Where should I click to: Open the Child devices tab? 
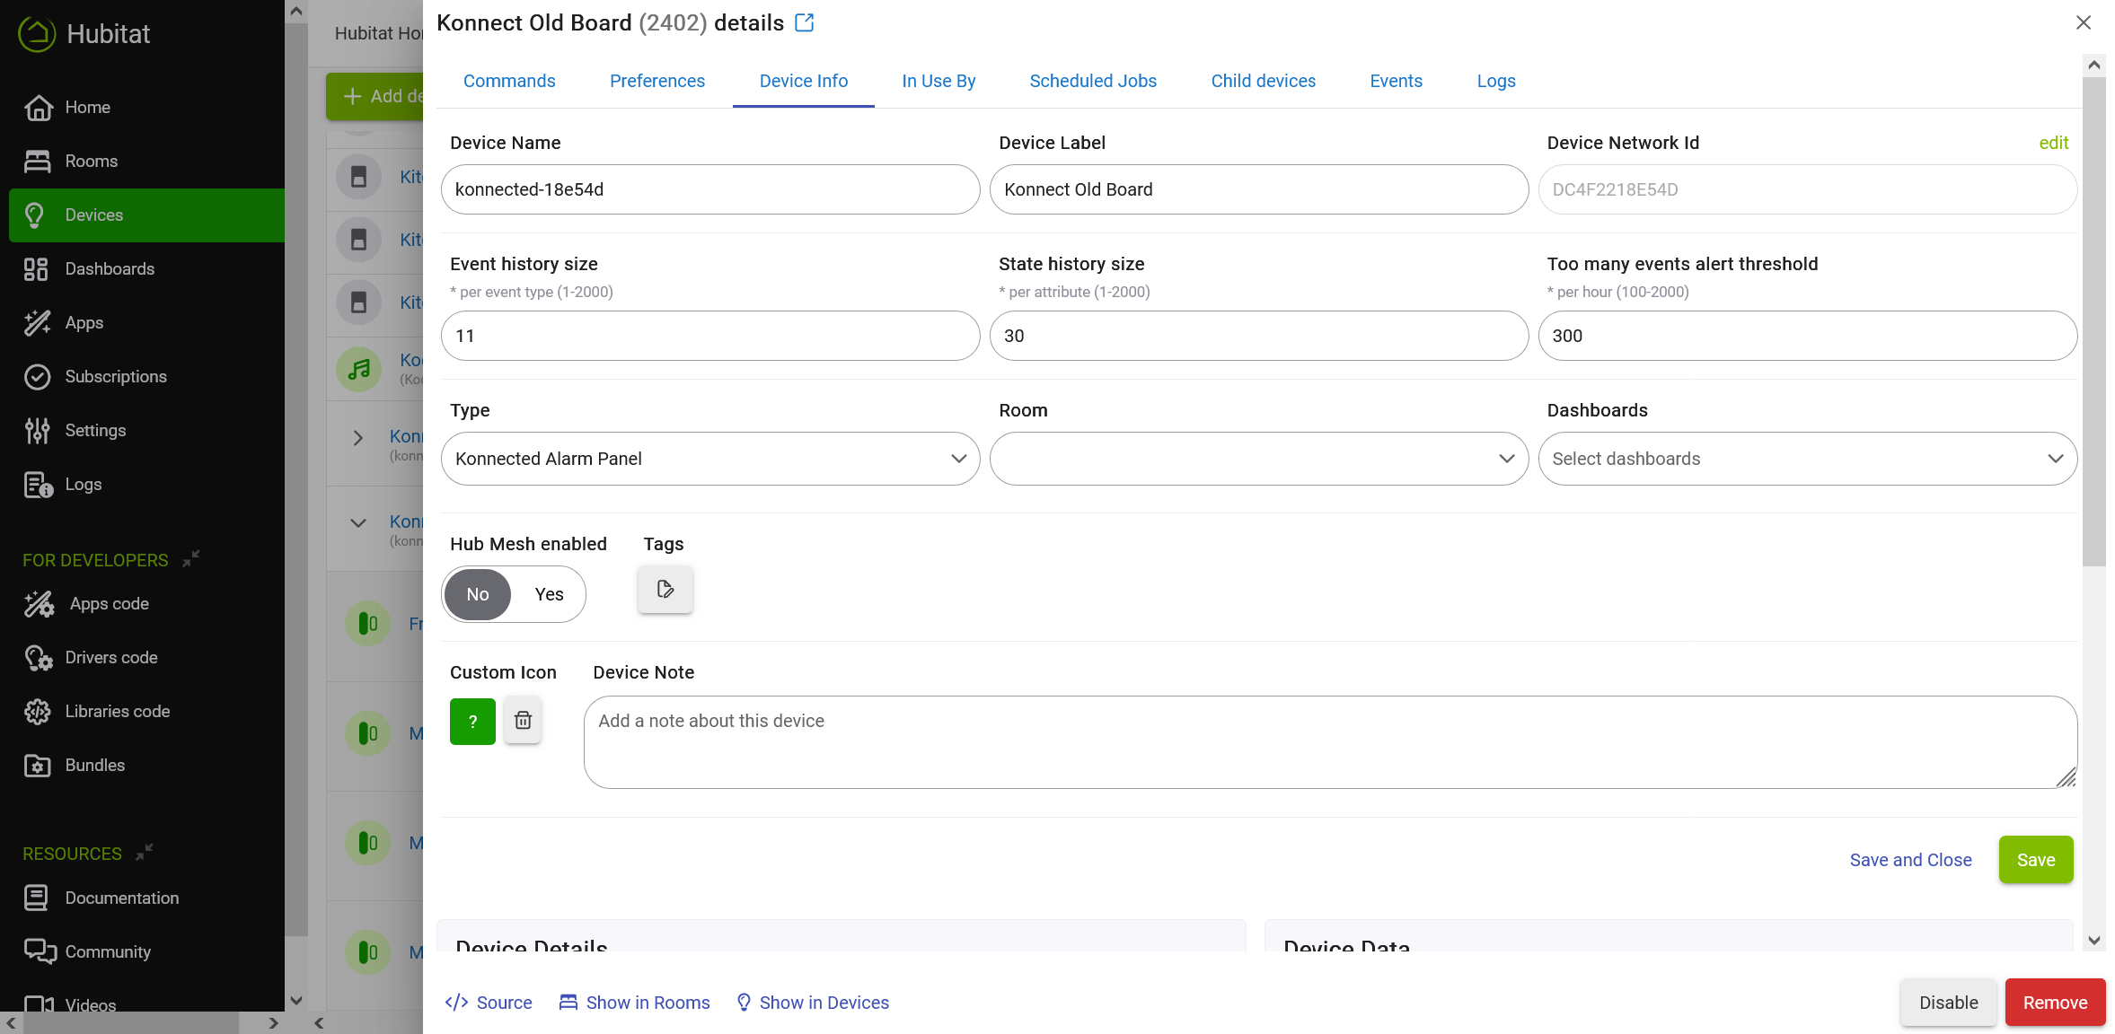pyautogui.click(x=1263, y=82)
